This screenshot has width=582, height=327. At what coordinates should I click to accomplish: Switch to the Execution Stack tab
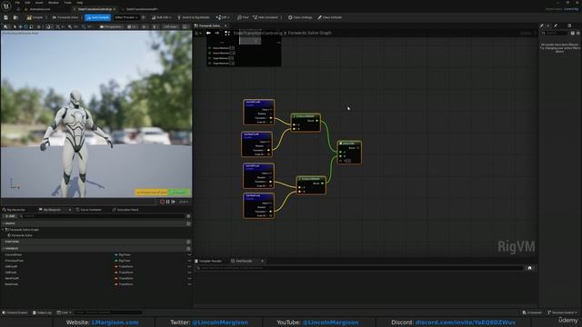coord(125,210)
